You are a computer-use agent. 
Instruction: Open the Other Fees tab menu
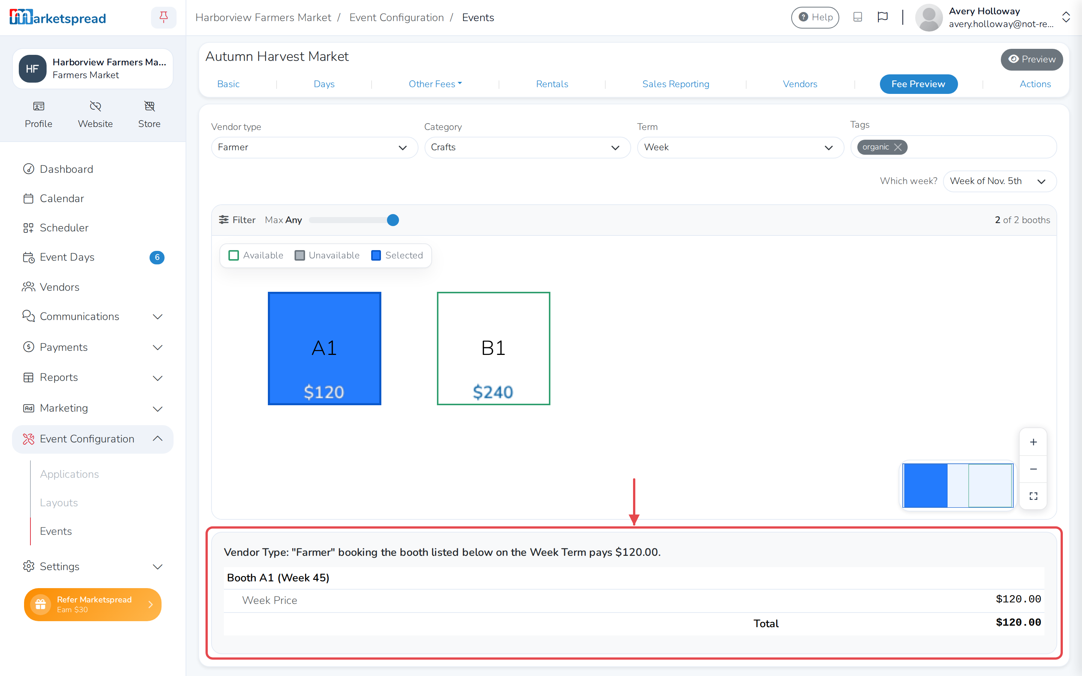point(435,84)
